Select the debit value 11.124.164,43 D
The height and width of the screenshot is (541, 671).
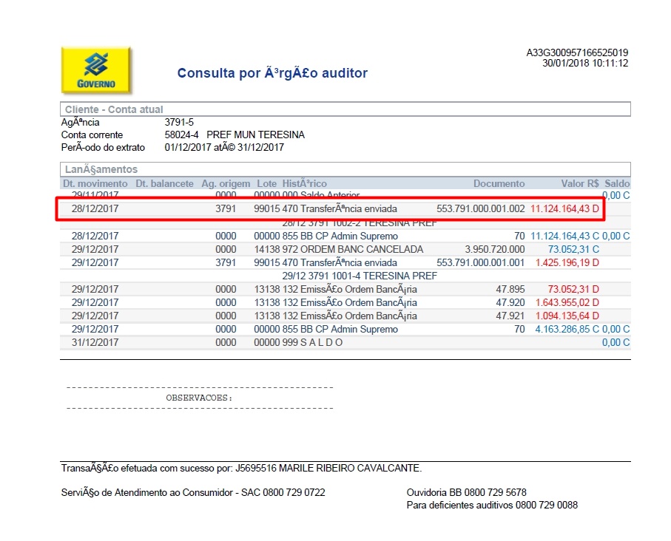tap(564, 208)
